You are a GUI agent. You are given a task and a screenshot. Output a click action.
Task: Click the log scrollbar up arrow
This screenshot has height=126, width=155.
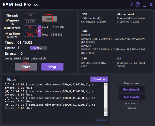(105, 85)
